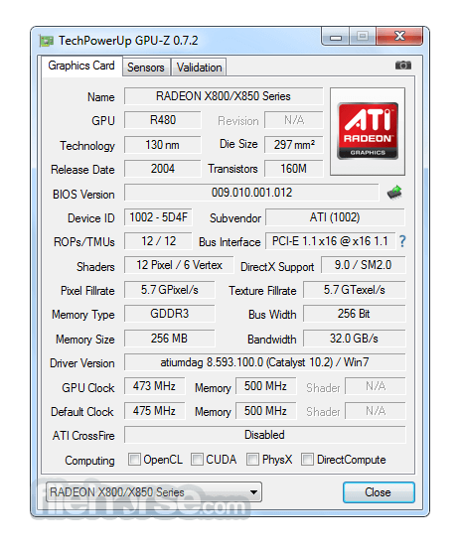Click the Default Clock row Shader N/A field

click(x=376, y=410)
